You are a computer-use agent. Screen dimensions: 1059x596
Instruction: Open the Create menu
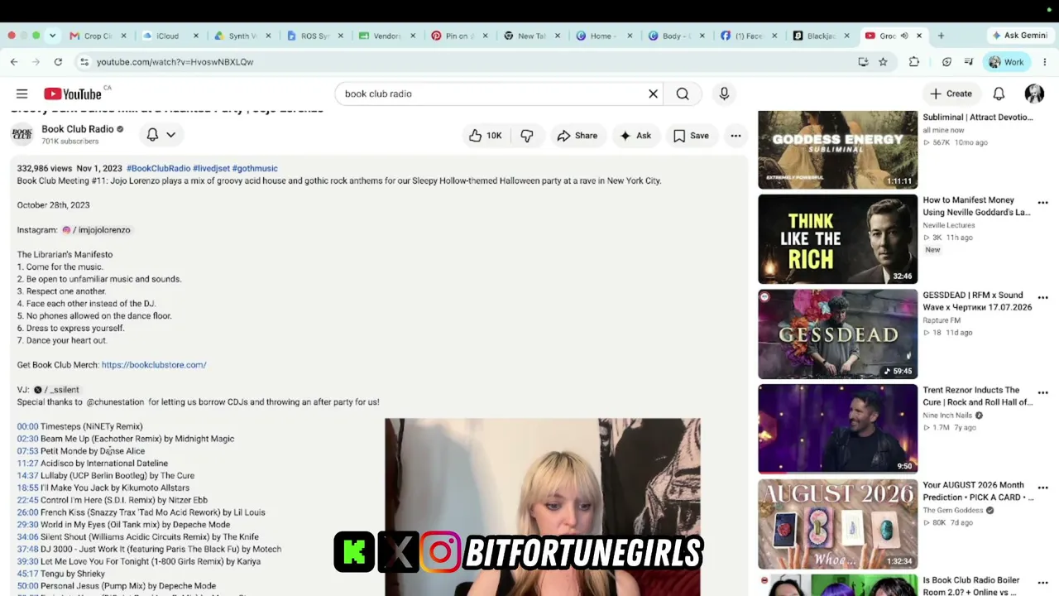(x=951, y=94)
